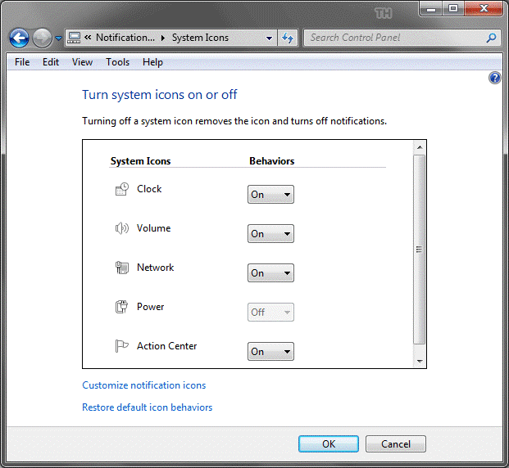This screenshot has height=468, width=509.
Task: Open the View menu
Action: tap(82, 62)
